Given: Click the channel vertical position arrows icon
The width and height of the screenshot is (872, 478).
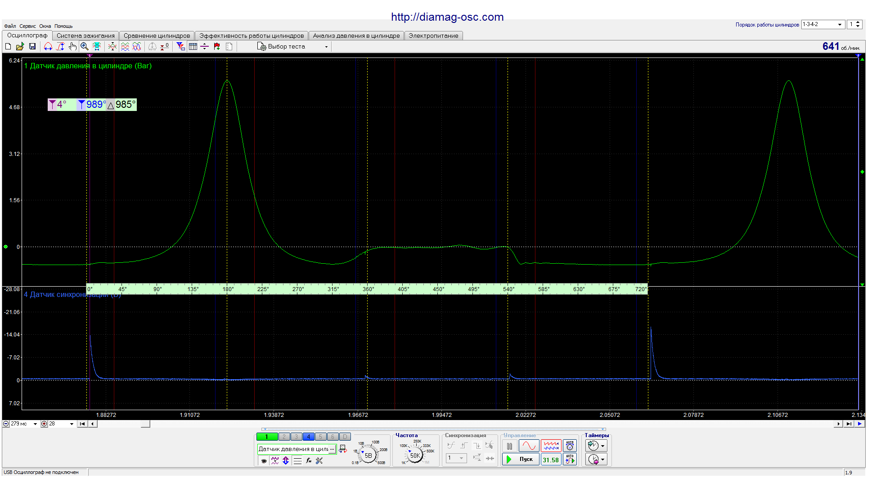Looking at the screenshot, I should [x=286, y=460].
